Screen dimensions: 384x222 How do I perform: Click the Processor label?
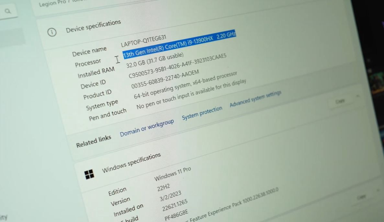point(88,63)
